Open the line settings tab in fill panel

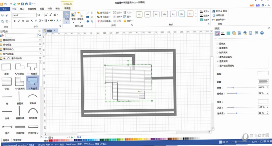point(223,33)
